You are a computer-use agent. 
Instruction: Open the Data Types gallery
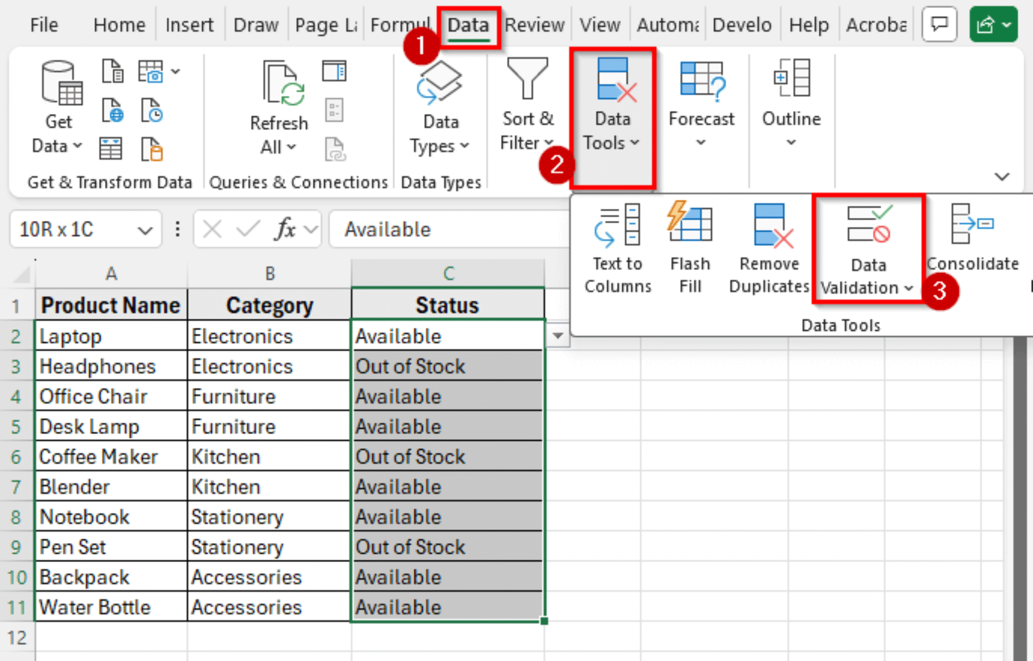point(440,107)
